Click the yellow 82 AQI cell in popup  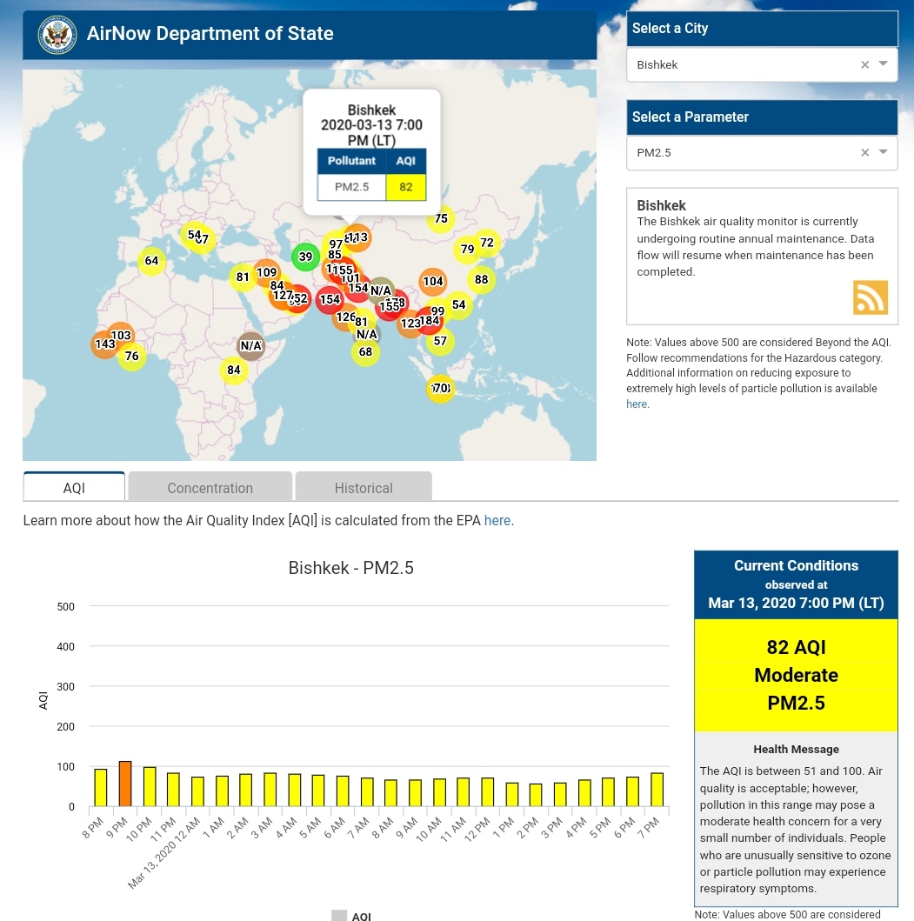click(405, 187)
